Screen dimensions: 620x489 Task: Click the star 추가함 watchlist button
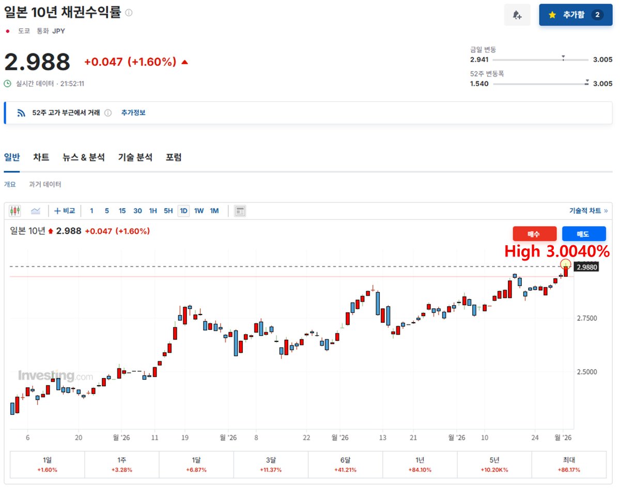coord(576,15)
